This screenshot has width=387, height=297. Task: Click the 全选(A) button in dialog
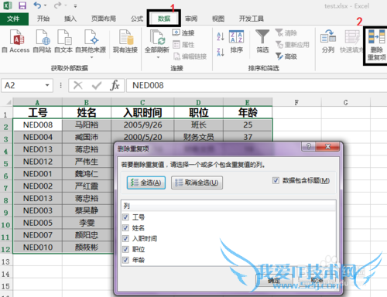coord(146,183)
